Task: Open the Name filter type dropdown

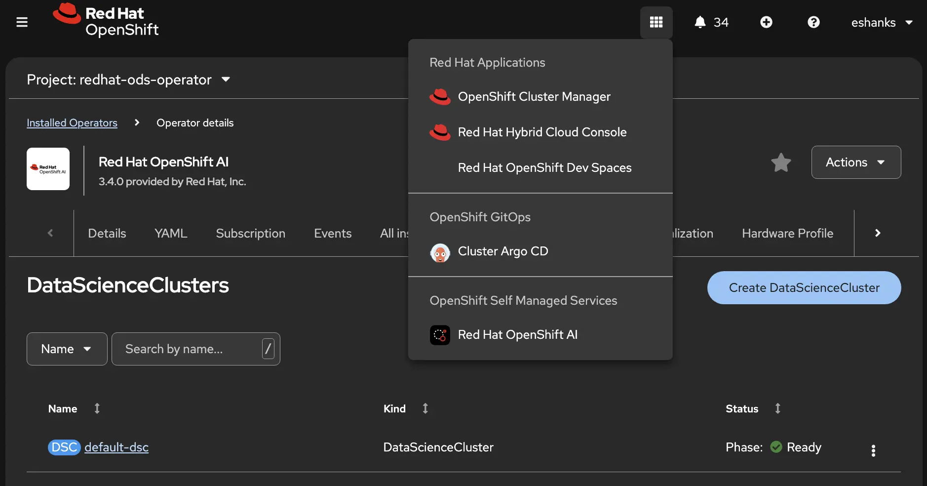Action: [67, 349]
